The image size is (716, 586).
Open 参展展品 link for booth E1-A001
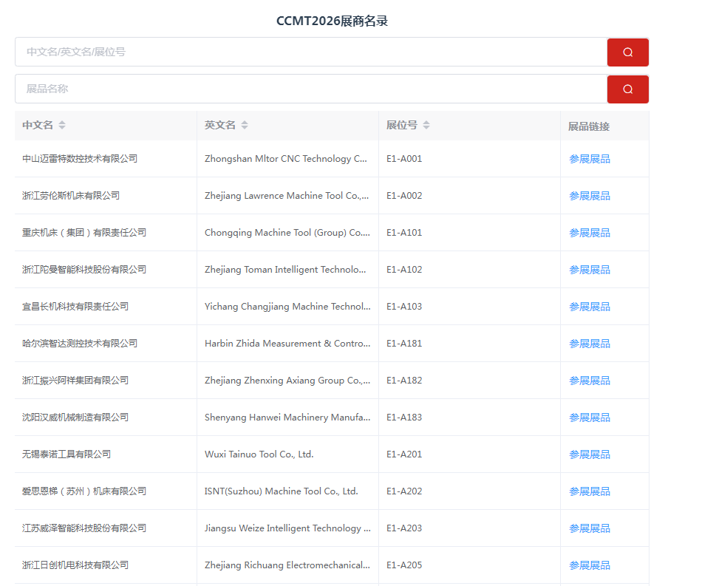coord(589,159)
